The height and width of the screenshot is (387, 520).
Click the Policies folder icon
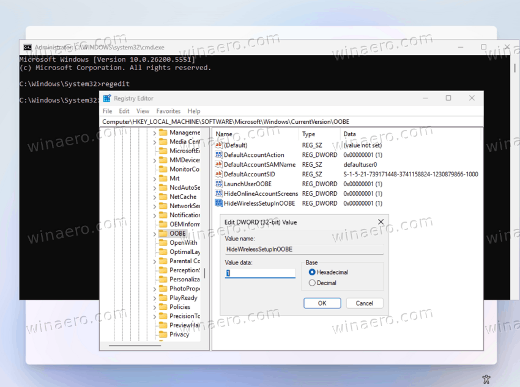point(163,306)
